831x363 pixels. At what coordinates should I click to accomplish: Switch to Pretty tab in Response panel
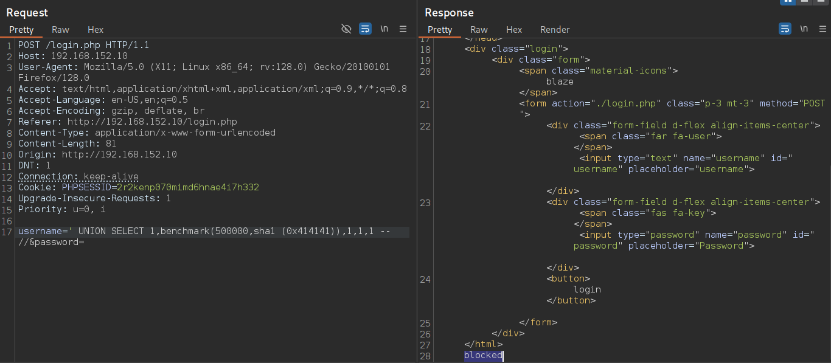(440, 29)
